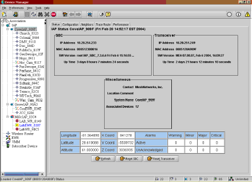
Task: Switch to the Neighbors tab
Action: tap(87, 24)
